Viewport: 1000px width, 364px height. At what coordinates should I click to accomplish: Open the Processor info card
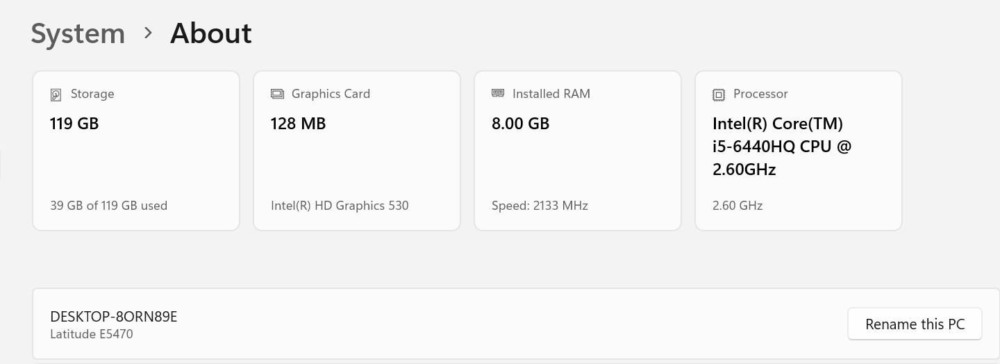click(x=799, y=151)
